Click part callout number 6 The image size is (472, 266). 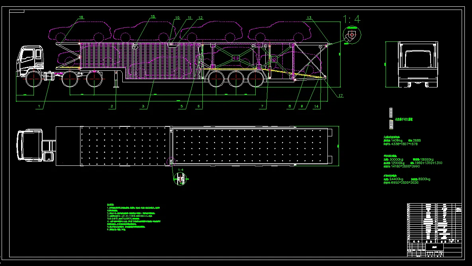click(199, 106)
